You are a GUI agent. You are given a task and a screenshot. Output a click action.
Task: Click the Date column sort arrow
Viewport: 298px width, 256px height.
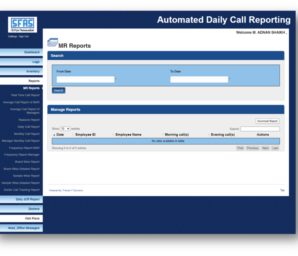click(x=54, y=135)
